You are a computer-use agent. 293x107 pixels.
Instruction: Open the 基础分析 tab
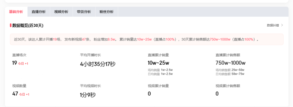coord(16,12)
